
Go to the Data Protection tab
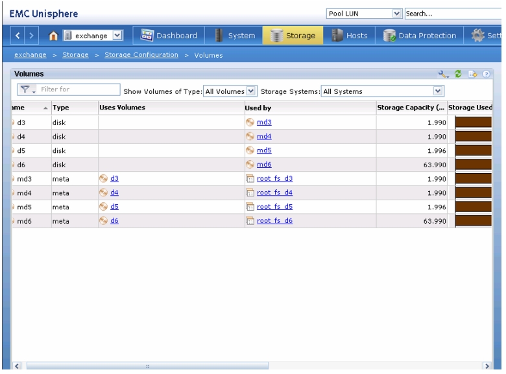pos(420,36)
